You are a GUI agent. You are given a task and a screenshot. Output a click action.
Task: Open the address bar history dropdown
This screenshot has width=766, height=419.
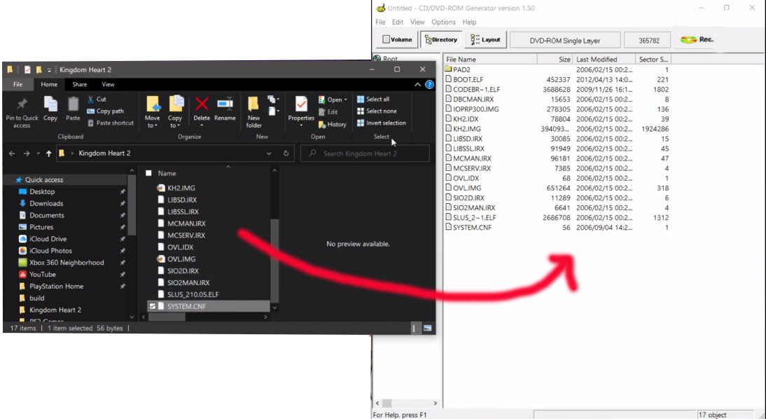pyautogui.click(x=269, y=153)
